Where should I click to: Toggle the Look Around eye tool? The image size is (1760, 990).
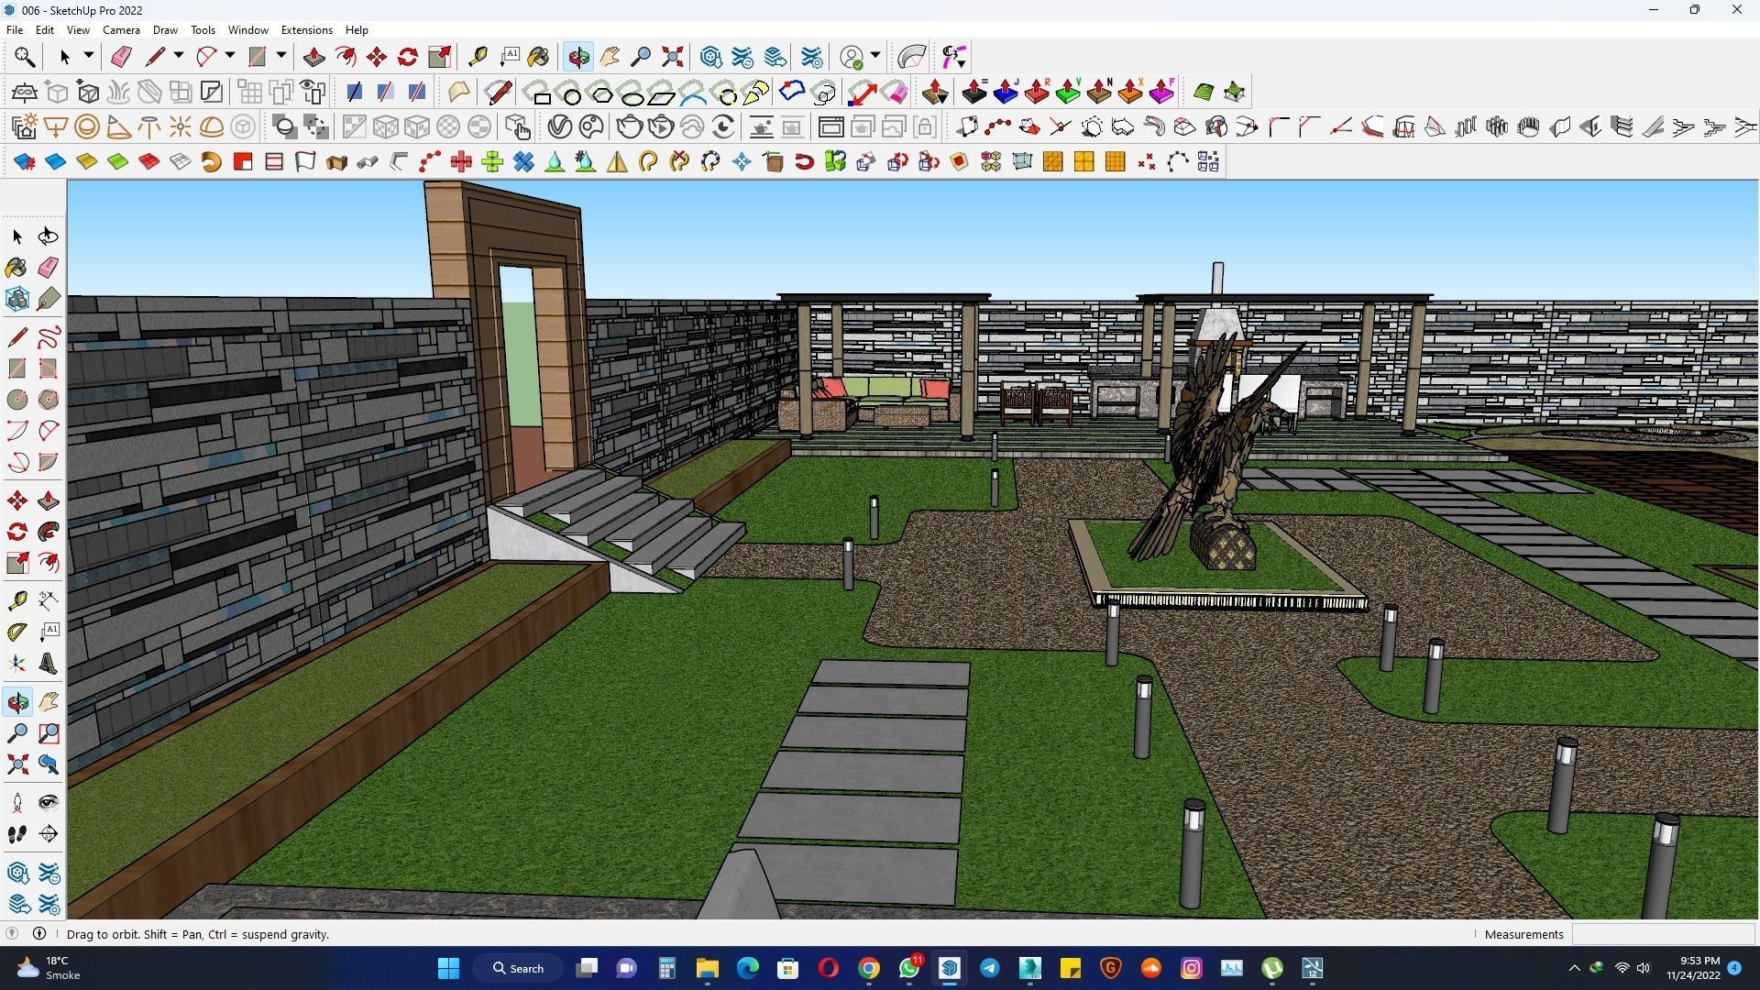pyautogui.click(x=49, y=803)
